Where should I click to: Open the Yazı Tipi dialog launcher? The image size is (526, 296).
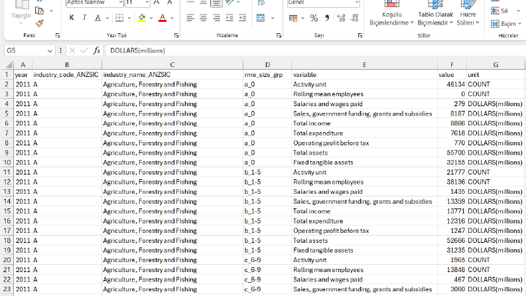coord(176,35)
